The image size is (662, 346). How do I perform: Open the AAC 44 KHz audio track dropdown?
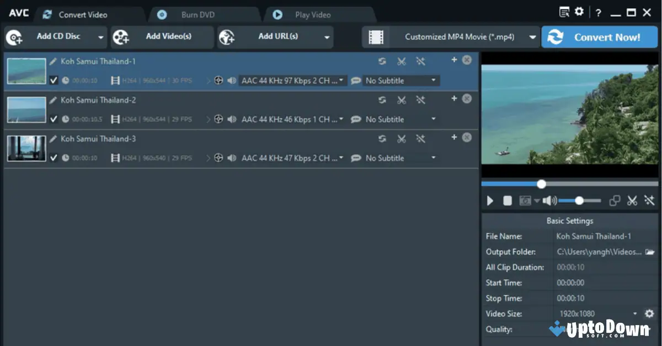342,80
